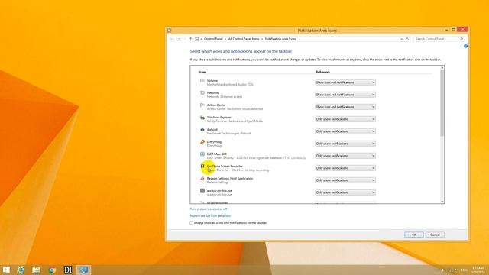Open Action Center behavior dropdown
489x275 pixels.
click(345, 107)
